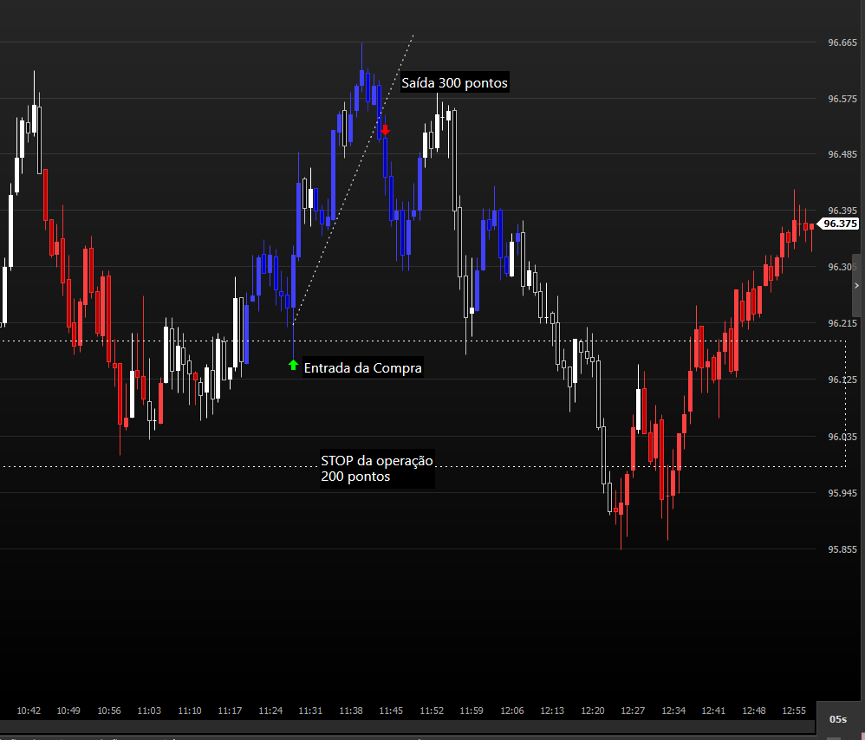Expand the collapsed right side panel chevron
The image size is (865, 740).
856,285
